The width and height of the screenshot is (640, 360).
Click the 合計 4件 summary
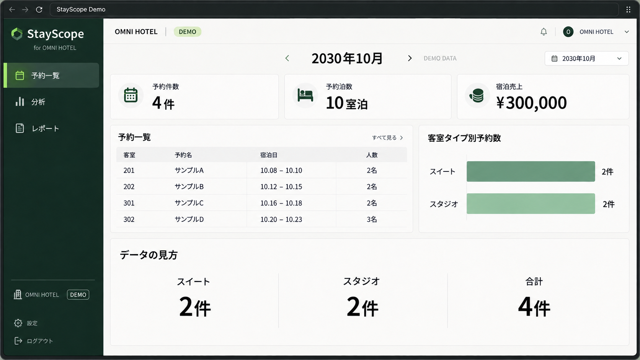(534, 298)
